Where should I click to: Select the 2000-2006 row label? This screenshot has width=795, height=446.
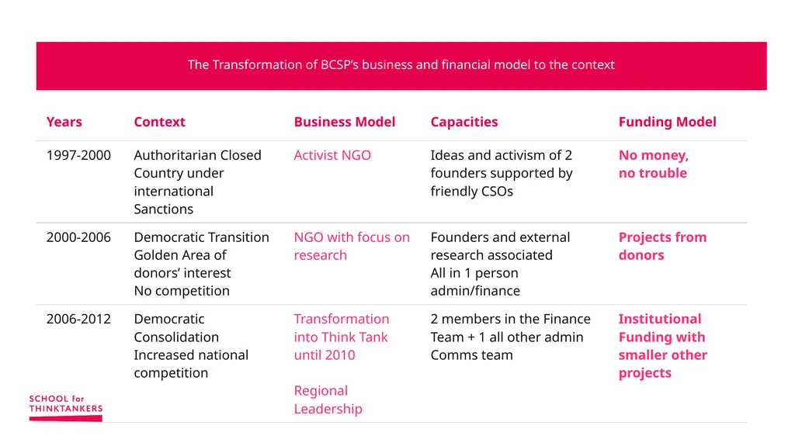pyautogui.click(x=78, y=237)
